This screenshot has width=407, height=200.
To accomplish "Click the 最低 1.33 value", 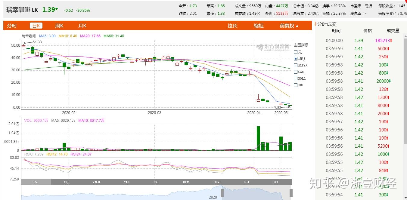I will click(221, 13).
